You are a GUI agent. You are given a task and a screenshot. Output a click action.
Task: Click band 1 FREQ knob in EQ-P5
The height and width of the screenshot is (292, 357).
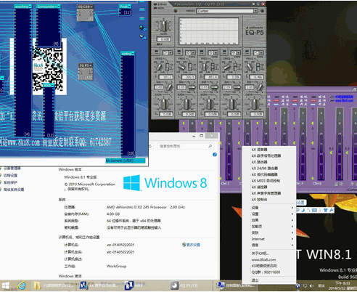click(159, 67)
